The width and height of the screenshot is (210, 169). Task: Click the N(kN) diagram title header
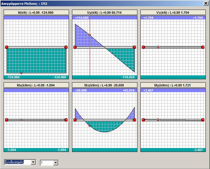pyautogui.click(x=36, y=13)
